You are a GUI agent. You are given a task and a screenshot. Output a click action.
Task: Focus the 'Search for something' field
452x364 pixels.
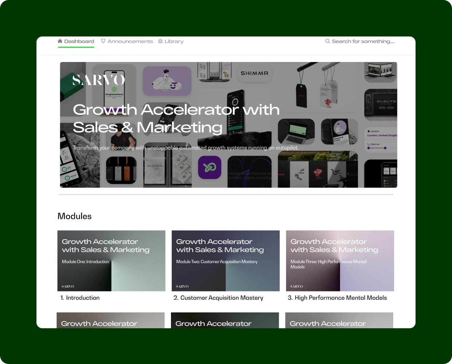click(360, 41)
